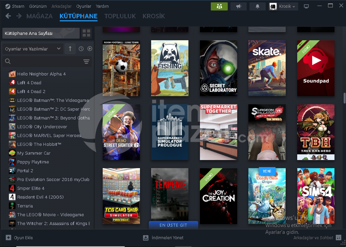Click the Kütüphane Ana Sayfası button

[x=41, y=33]
